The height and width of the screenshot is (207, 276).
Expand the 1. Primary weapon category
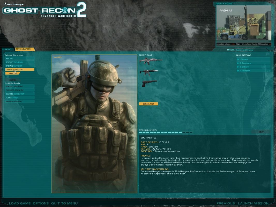coord(253,59)
